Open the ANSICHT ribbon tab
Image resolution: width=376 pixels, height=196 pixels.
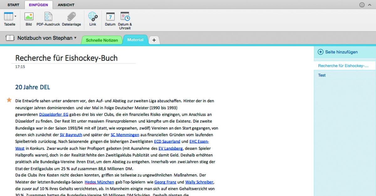coord(66,5)
